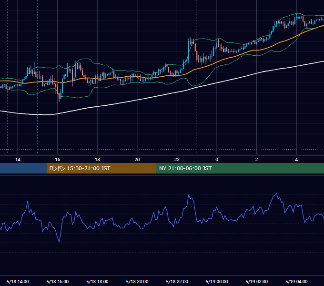
Task: Click hour label 4 on upper axis
Action: [x=296, y=160]
